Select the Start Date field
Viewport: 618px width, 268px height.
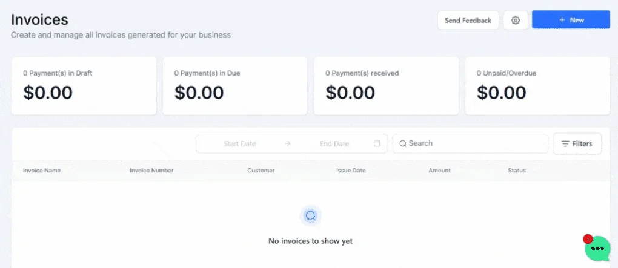coord(240,143)
